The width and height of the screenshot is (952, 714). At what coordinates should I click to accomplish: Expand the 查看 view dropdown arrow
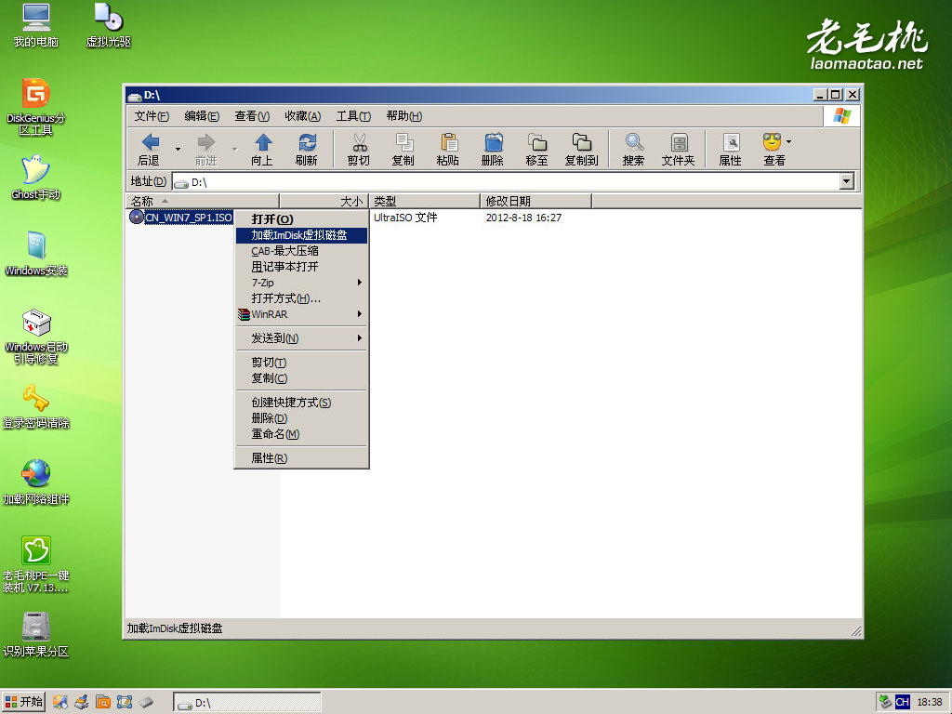click(789, 141)
